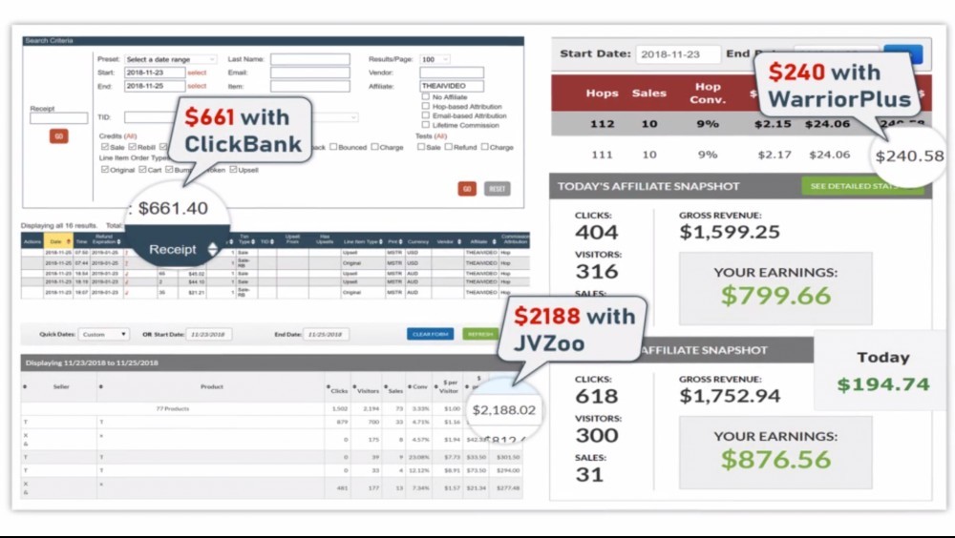The image size is (955, 538).
Task: Click the Tests (All) link
Action: coord(440,135)
